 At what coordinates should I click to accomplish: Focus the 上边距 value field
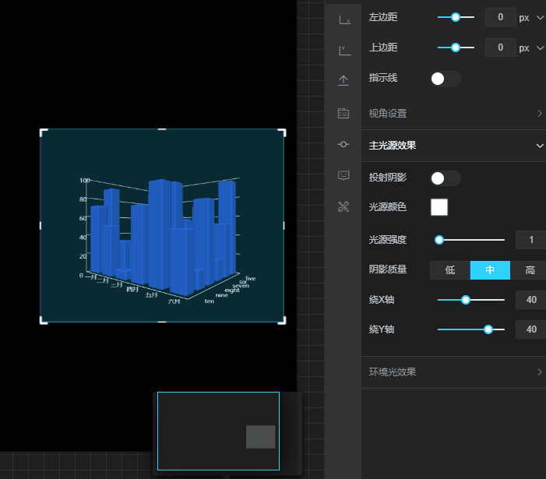(x=500, y=48)
